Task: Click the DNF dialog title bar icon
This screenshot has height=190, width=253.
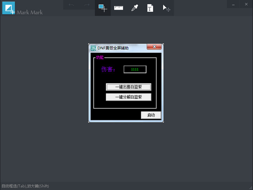Action: pyautogui.click(x=93, y=48)
